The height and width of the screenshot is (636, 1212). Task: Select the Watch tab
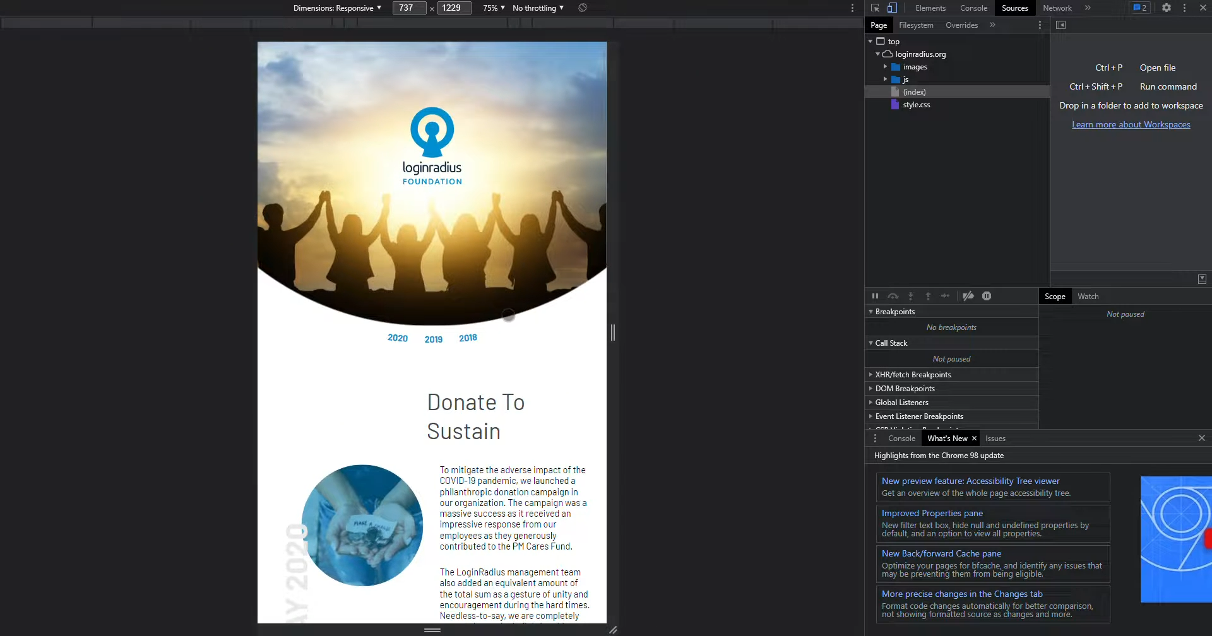pyautogui.click(x=1088, y=297)
